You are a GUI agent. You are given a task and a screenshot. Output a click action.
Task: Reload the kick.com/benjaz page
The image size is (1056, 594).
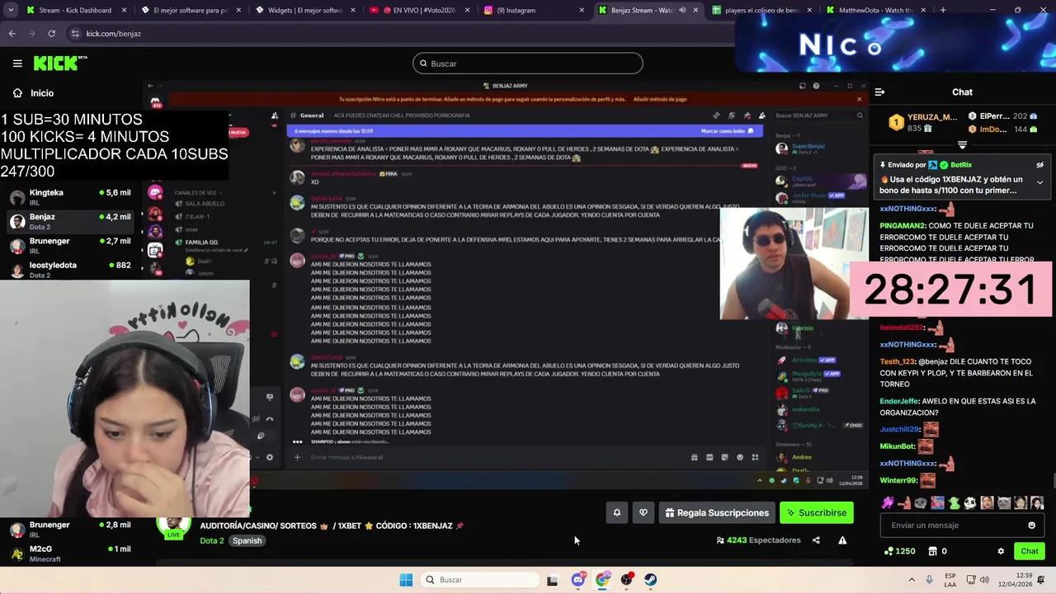(x=51, y=34)
